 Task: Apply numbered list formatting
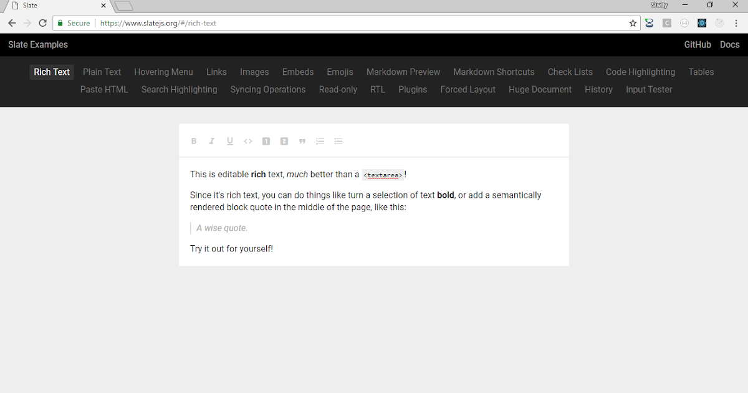click(320, 140)
